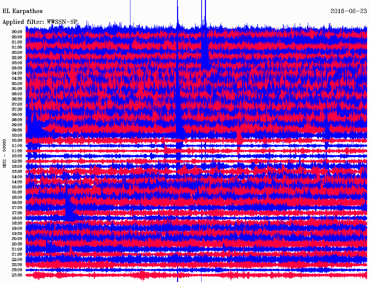Select the 16:00 time label
This screenshot has width=370, height=282.
17,197
